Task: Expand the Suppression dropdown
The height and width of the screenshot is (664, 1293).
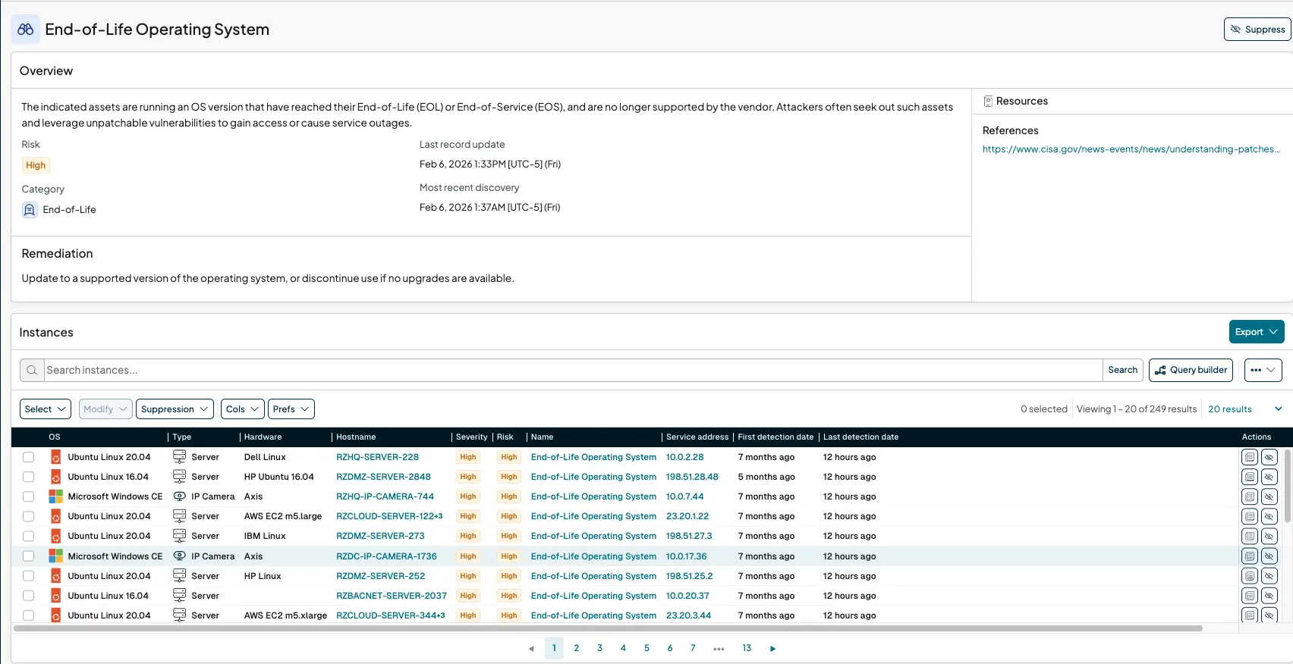Action: 175,409
